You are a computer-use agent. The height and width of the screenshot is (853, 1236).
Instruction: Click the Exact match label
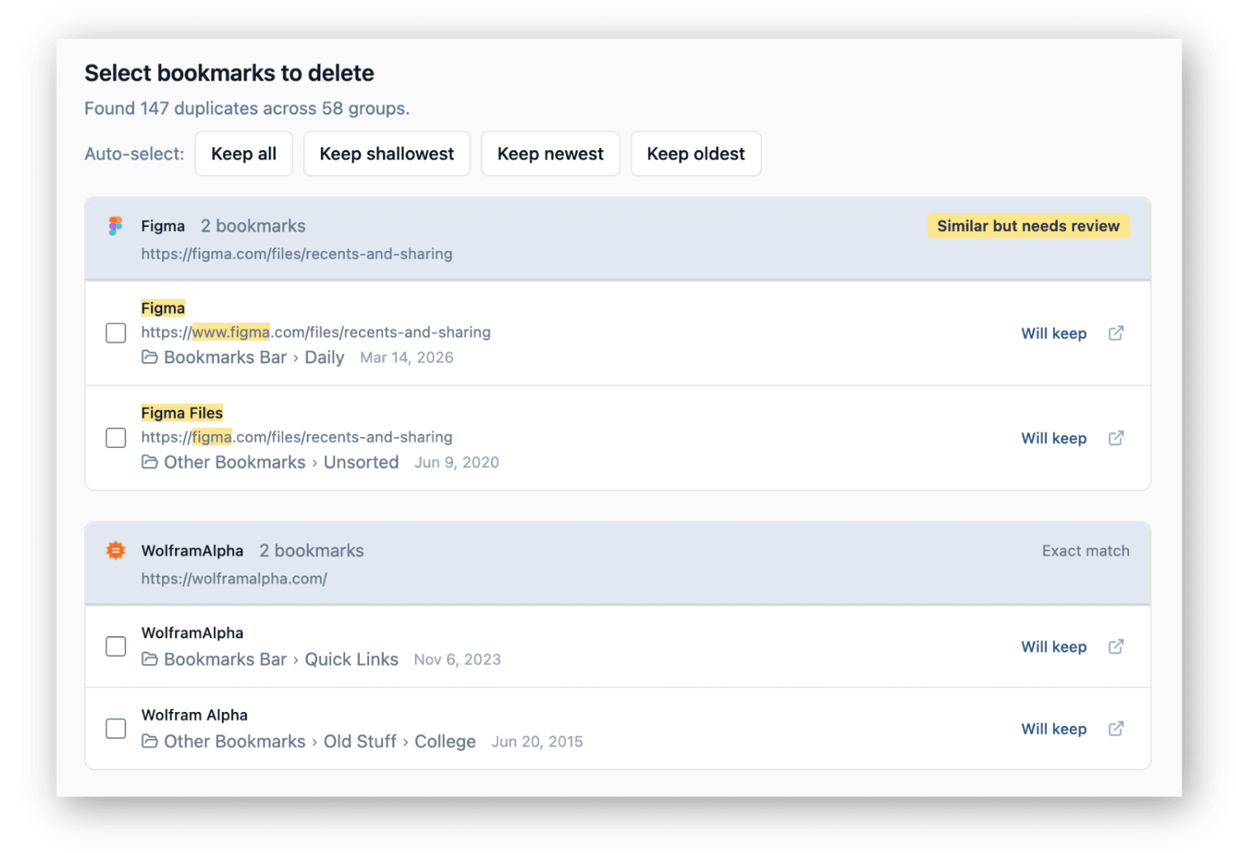(x=1086, y=550)
